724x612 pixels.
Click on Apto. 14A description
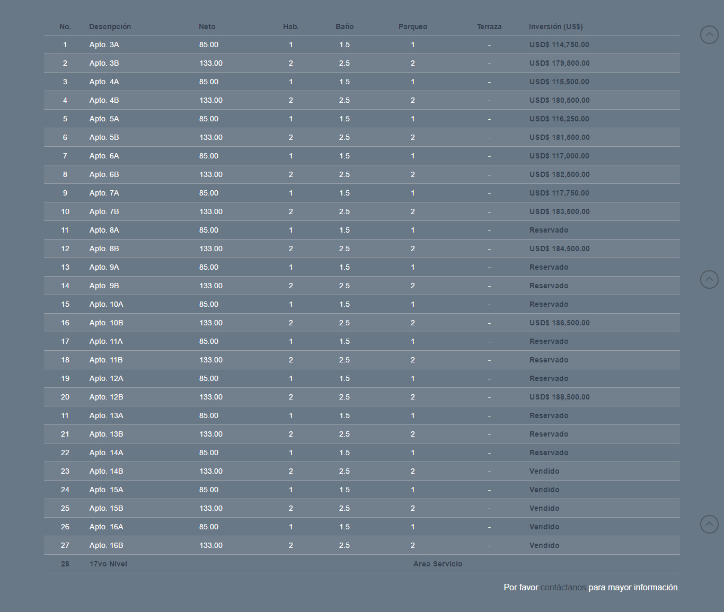(x=106, y=453)
